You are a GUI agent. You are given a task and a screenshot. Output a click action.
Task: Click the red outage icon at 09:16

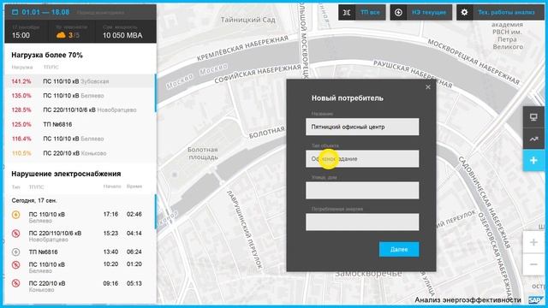(x=15, y=283)
